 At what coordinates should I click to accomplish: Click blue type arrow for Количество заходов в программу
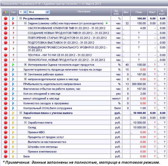click(13, 103)
